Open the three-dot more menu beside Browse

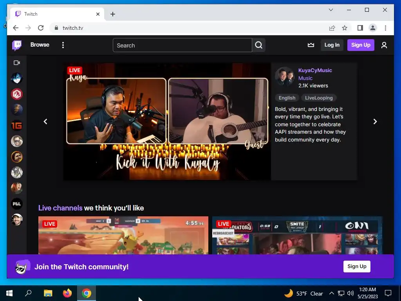tap(63, 45)
